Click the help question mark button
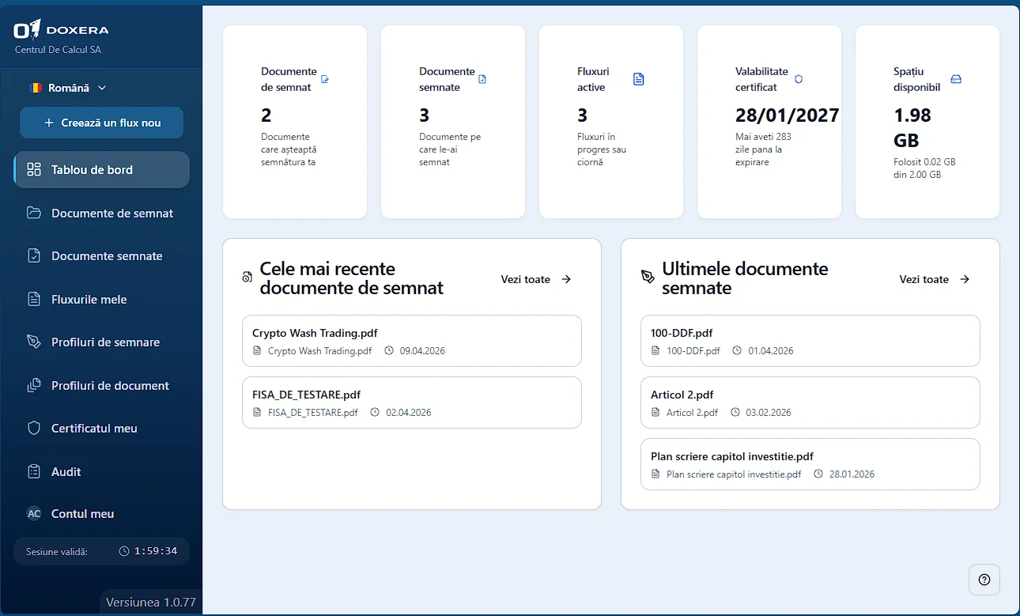This screenshot has width=1020, height=616. coord(984,580)
